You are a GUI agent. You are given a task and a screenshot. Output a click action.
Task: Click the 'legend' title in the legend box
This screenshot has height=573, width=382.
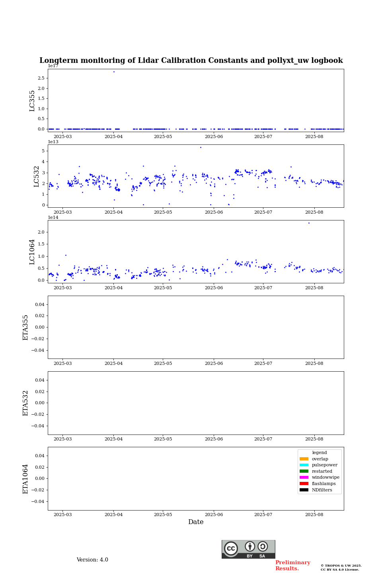tap(320, 452)
